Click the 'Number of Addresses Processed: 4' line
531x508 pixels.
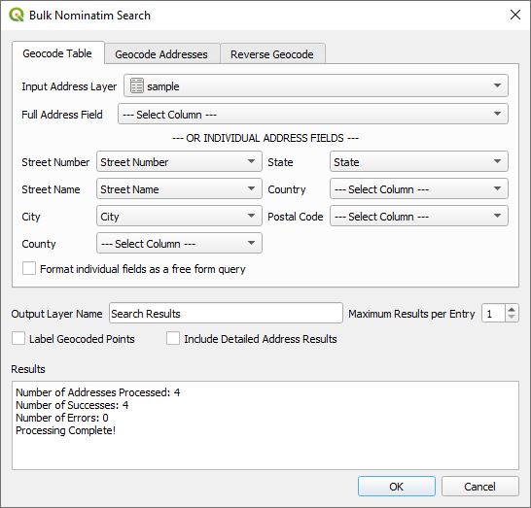coord(98,392)
